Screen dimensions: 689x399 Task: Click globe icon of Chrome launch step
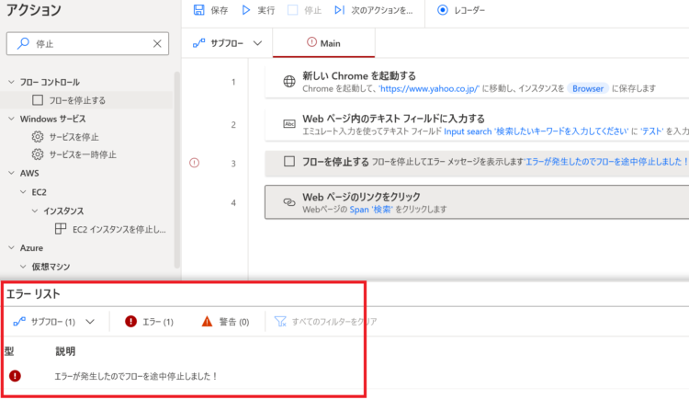click(x=289, y=82)
